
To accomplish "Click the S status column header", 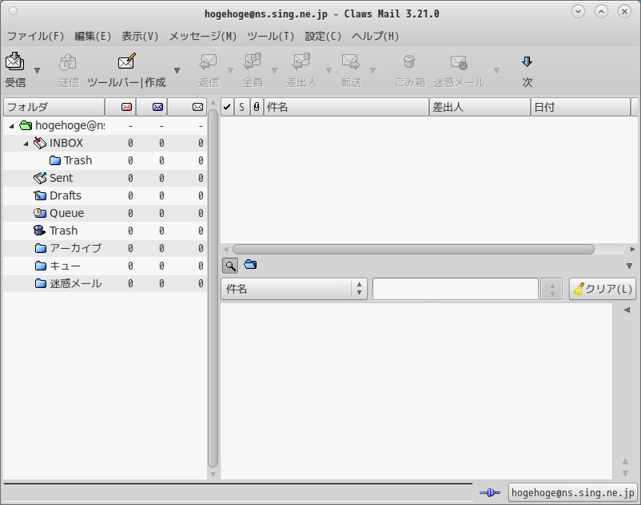I will [241, 107].
